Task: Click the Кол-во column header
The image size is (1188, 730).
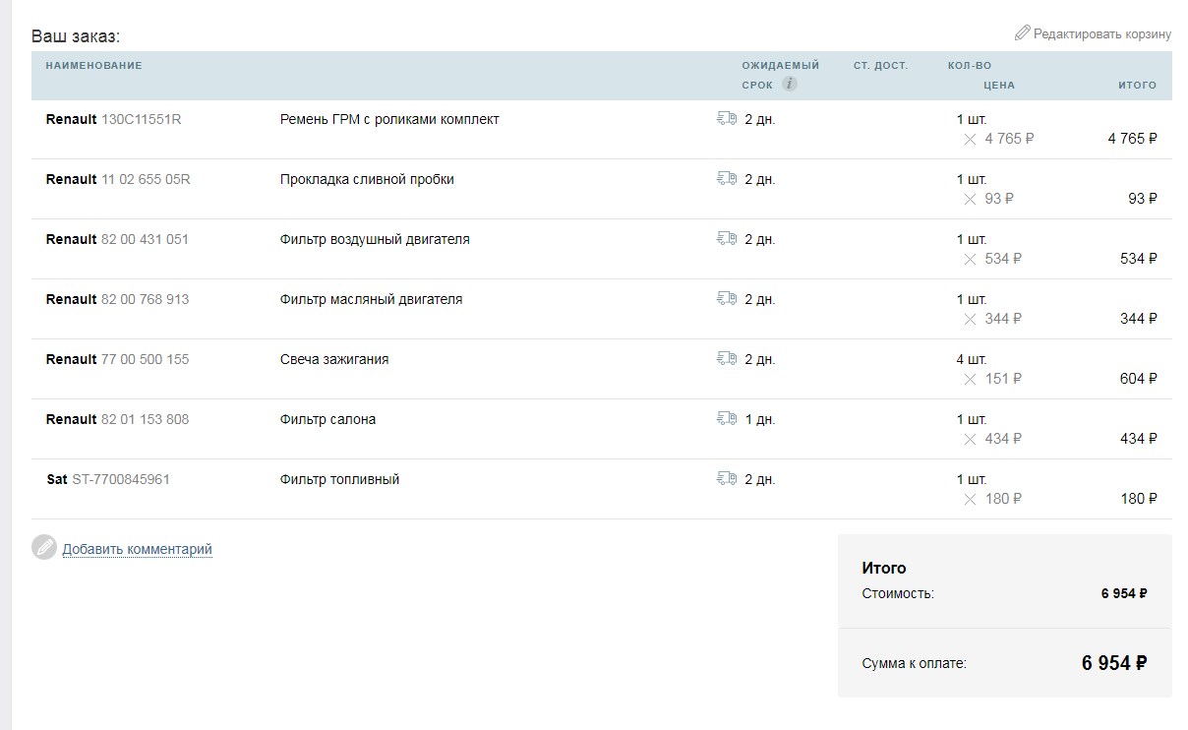Action: tap(970, 65)
